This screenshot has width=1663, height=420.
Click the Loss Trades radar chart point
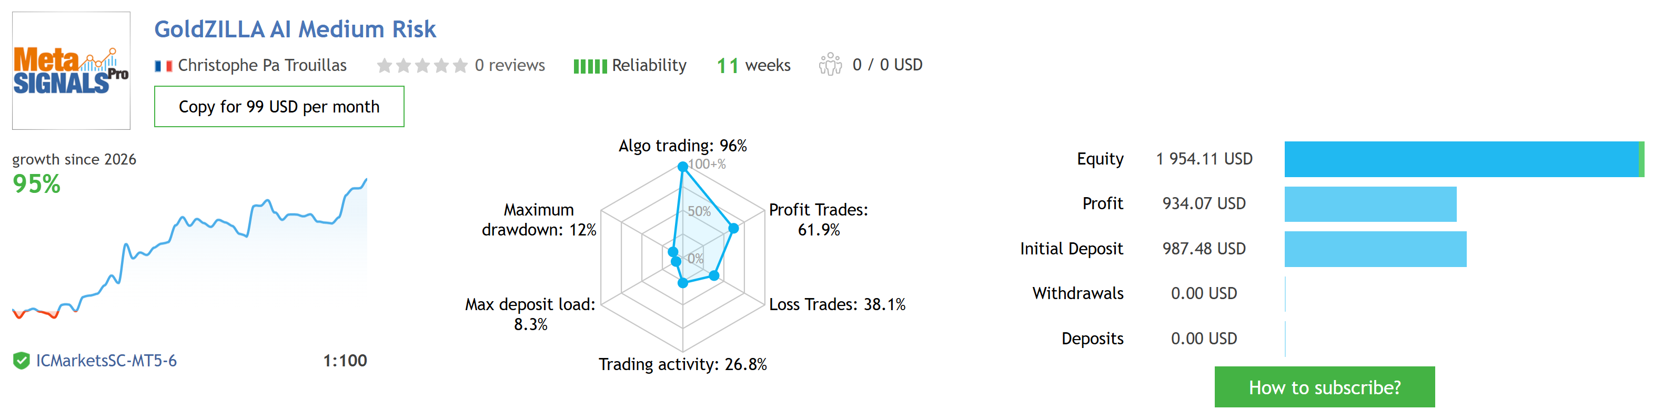[714, 275]
